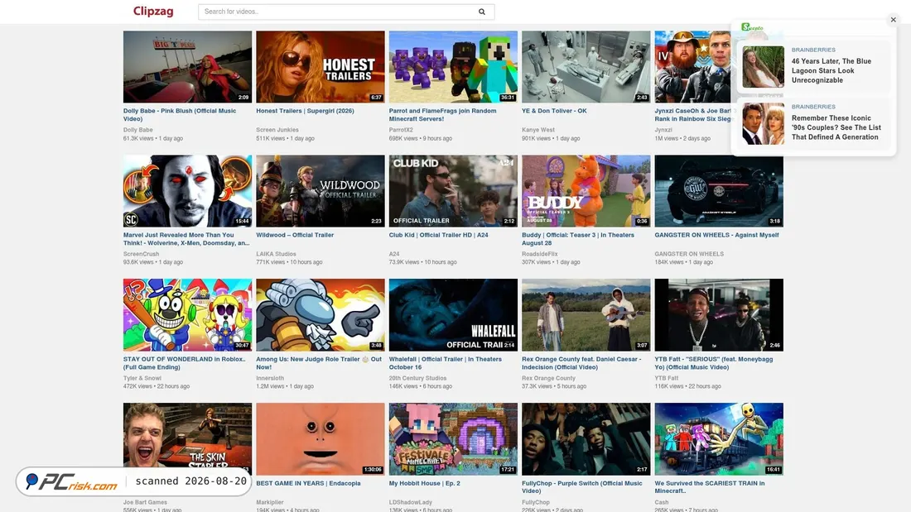
Task: Open the Buddy Teaser 3 thumbnail
Action: click(x=586, y=191)
